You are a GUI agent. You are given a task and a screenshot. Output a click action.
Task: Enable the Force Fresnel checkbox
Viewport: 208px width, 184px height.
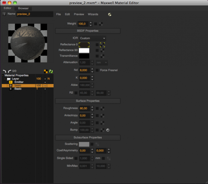point(97,70)
